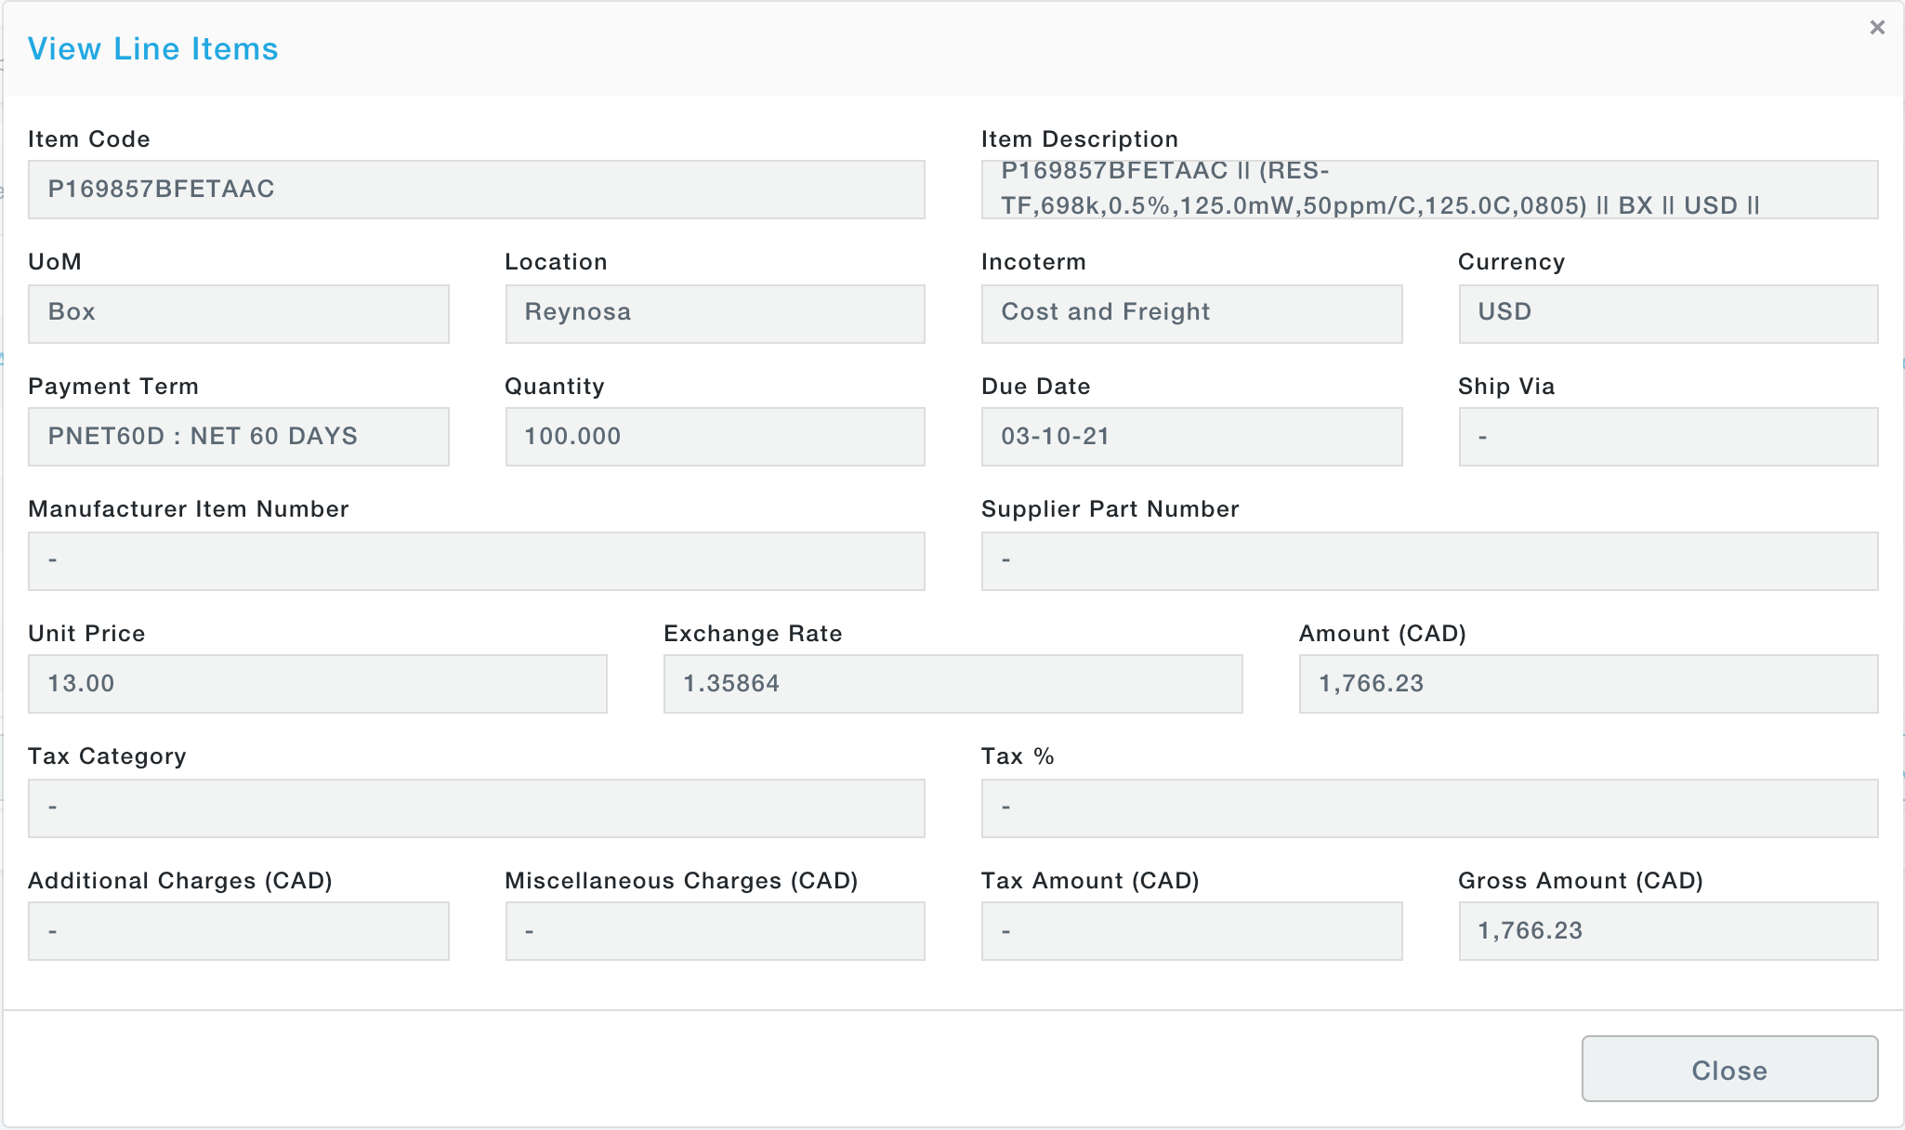Click the Miscellaneous Charges (CAD) field

click(715, 931)
